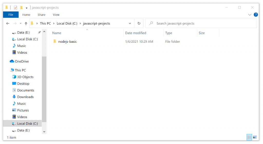Select the OneDrive cloud icon in sidebar

[x=12, y=61]
